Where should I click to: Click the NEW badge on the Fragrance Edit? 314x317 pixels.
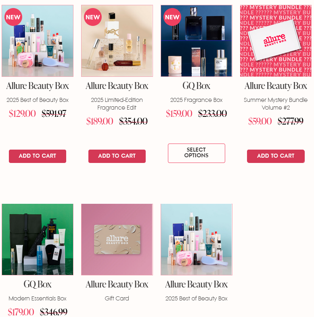point(93,17)
